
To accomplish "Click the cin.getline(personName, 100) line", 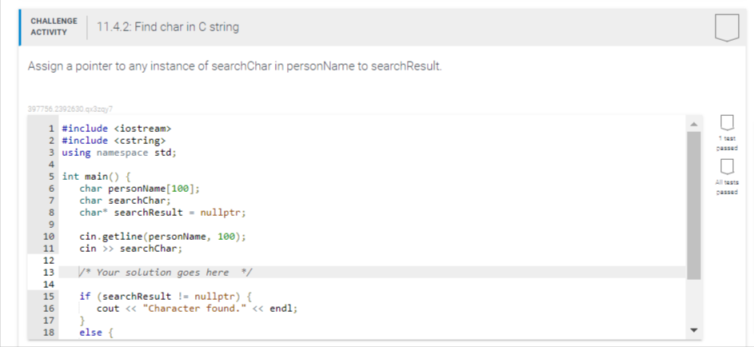I will 162,236.
